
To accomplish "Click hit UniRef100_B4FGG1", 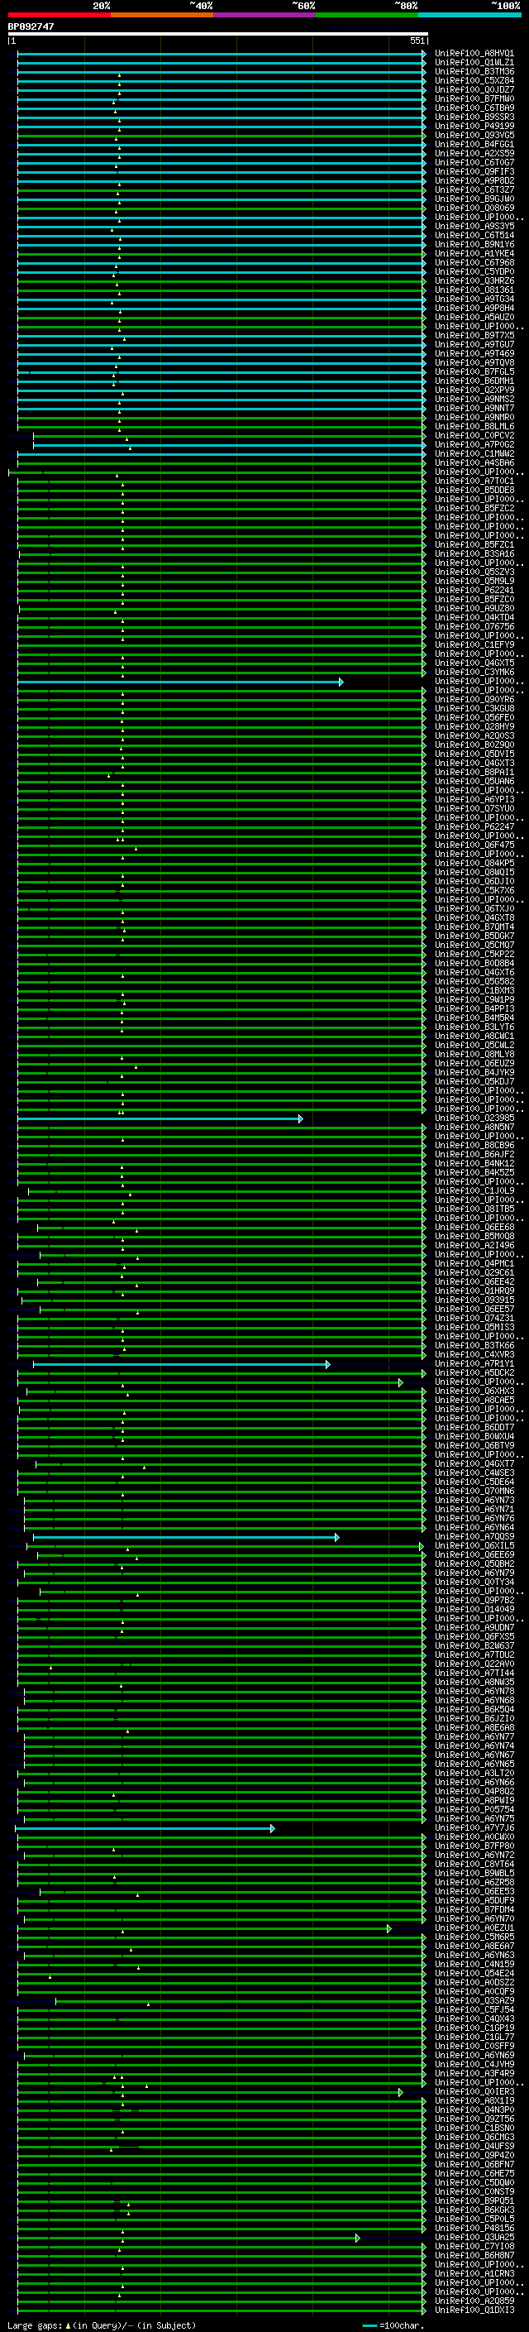I will pos(474,144).
